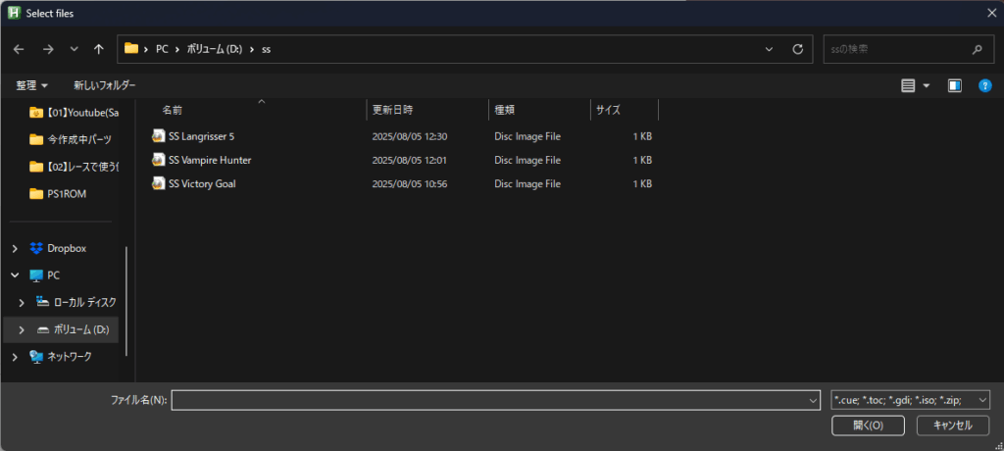The height and width of the screenshot is (451, 1004).
Task: Open recent locations dropdown arrow
Action: click(74, 49)
